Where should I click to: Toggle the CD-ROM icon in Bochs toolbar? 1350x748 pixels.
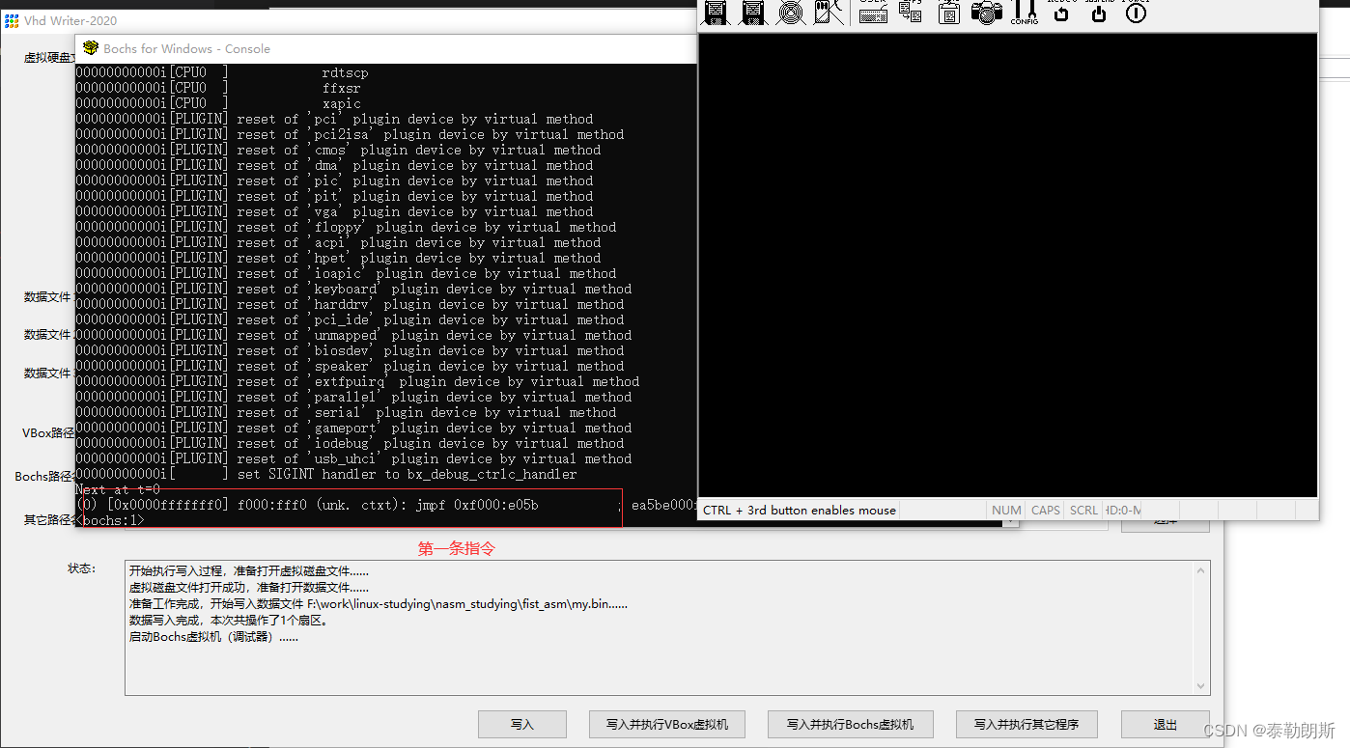point(792,13)
